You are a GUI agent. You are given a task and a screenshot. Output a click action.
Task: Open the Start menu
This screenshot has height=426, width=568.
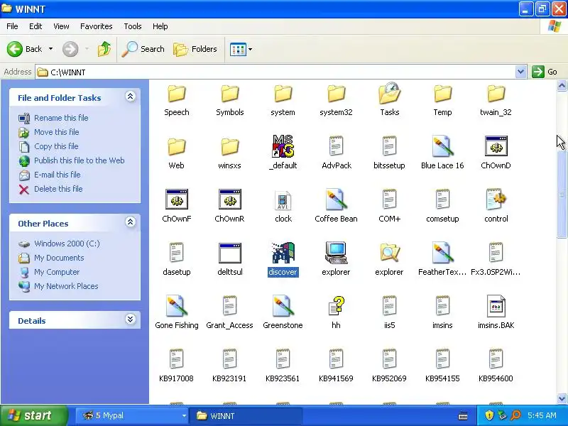(34, 415)
